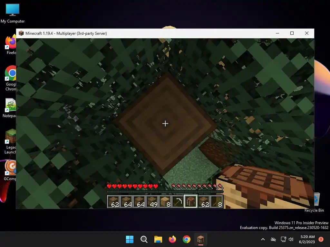Open the GComp desktop shortcut
Viewport: 330px width, 247px height.
pyautogui.click(x=10, y=170)
